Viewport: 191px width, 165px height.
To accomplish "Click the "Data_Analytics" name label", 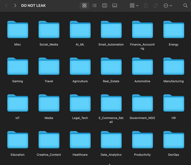I will pos(111,155).
